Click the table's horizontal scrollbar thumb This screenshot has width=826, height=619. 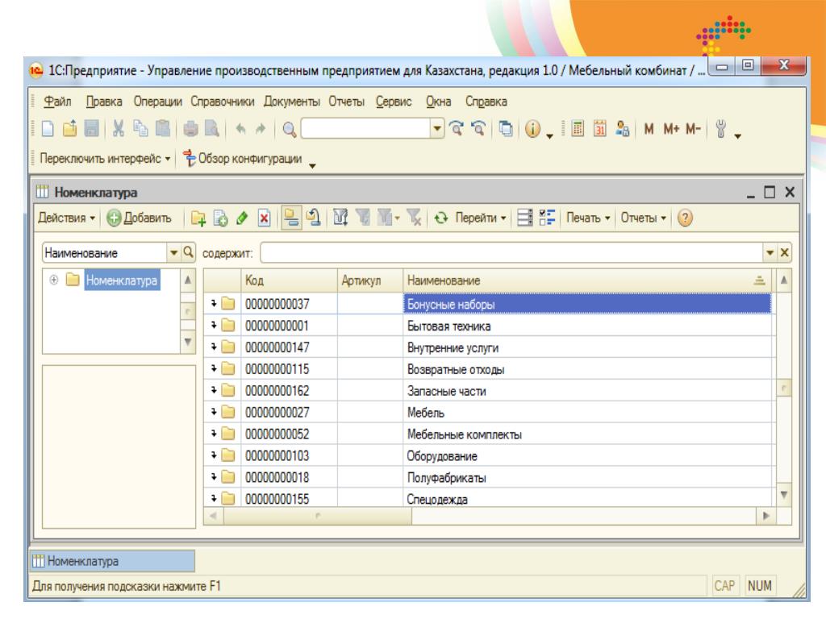[318, 516]
